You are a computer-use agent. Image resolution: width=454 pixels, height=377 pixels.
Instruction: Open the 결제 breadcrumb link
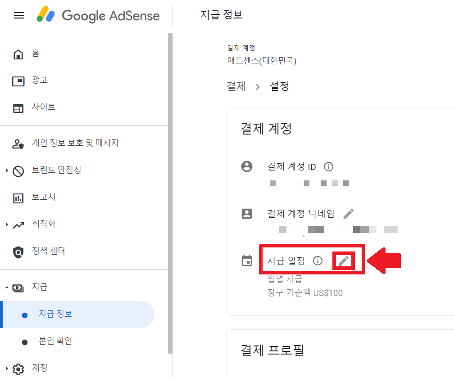(x=236, y=86)
